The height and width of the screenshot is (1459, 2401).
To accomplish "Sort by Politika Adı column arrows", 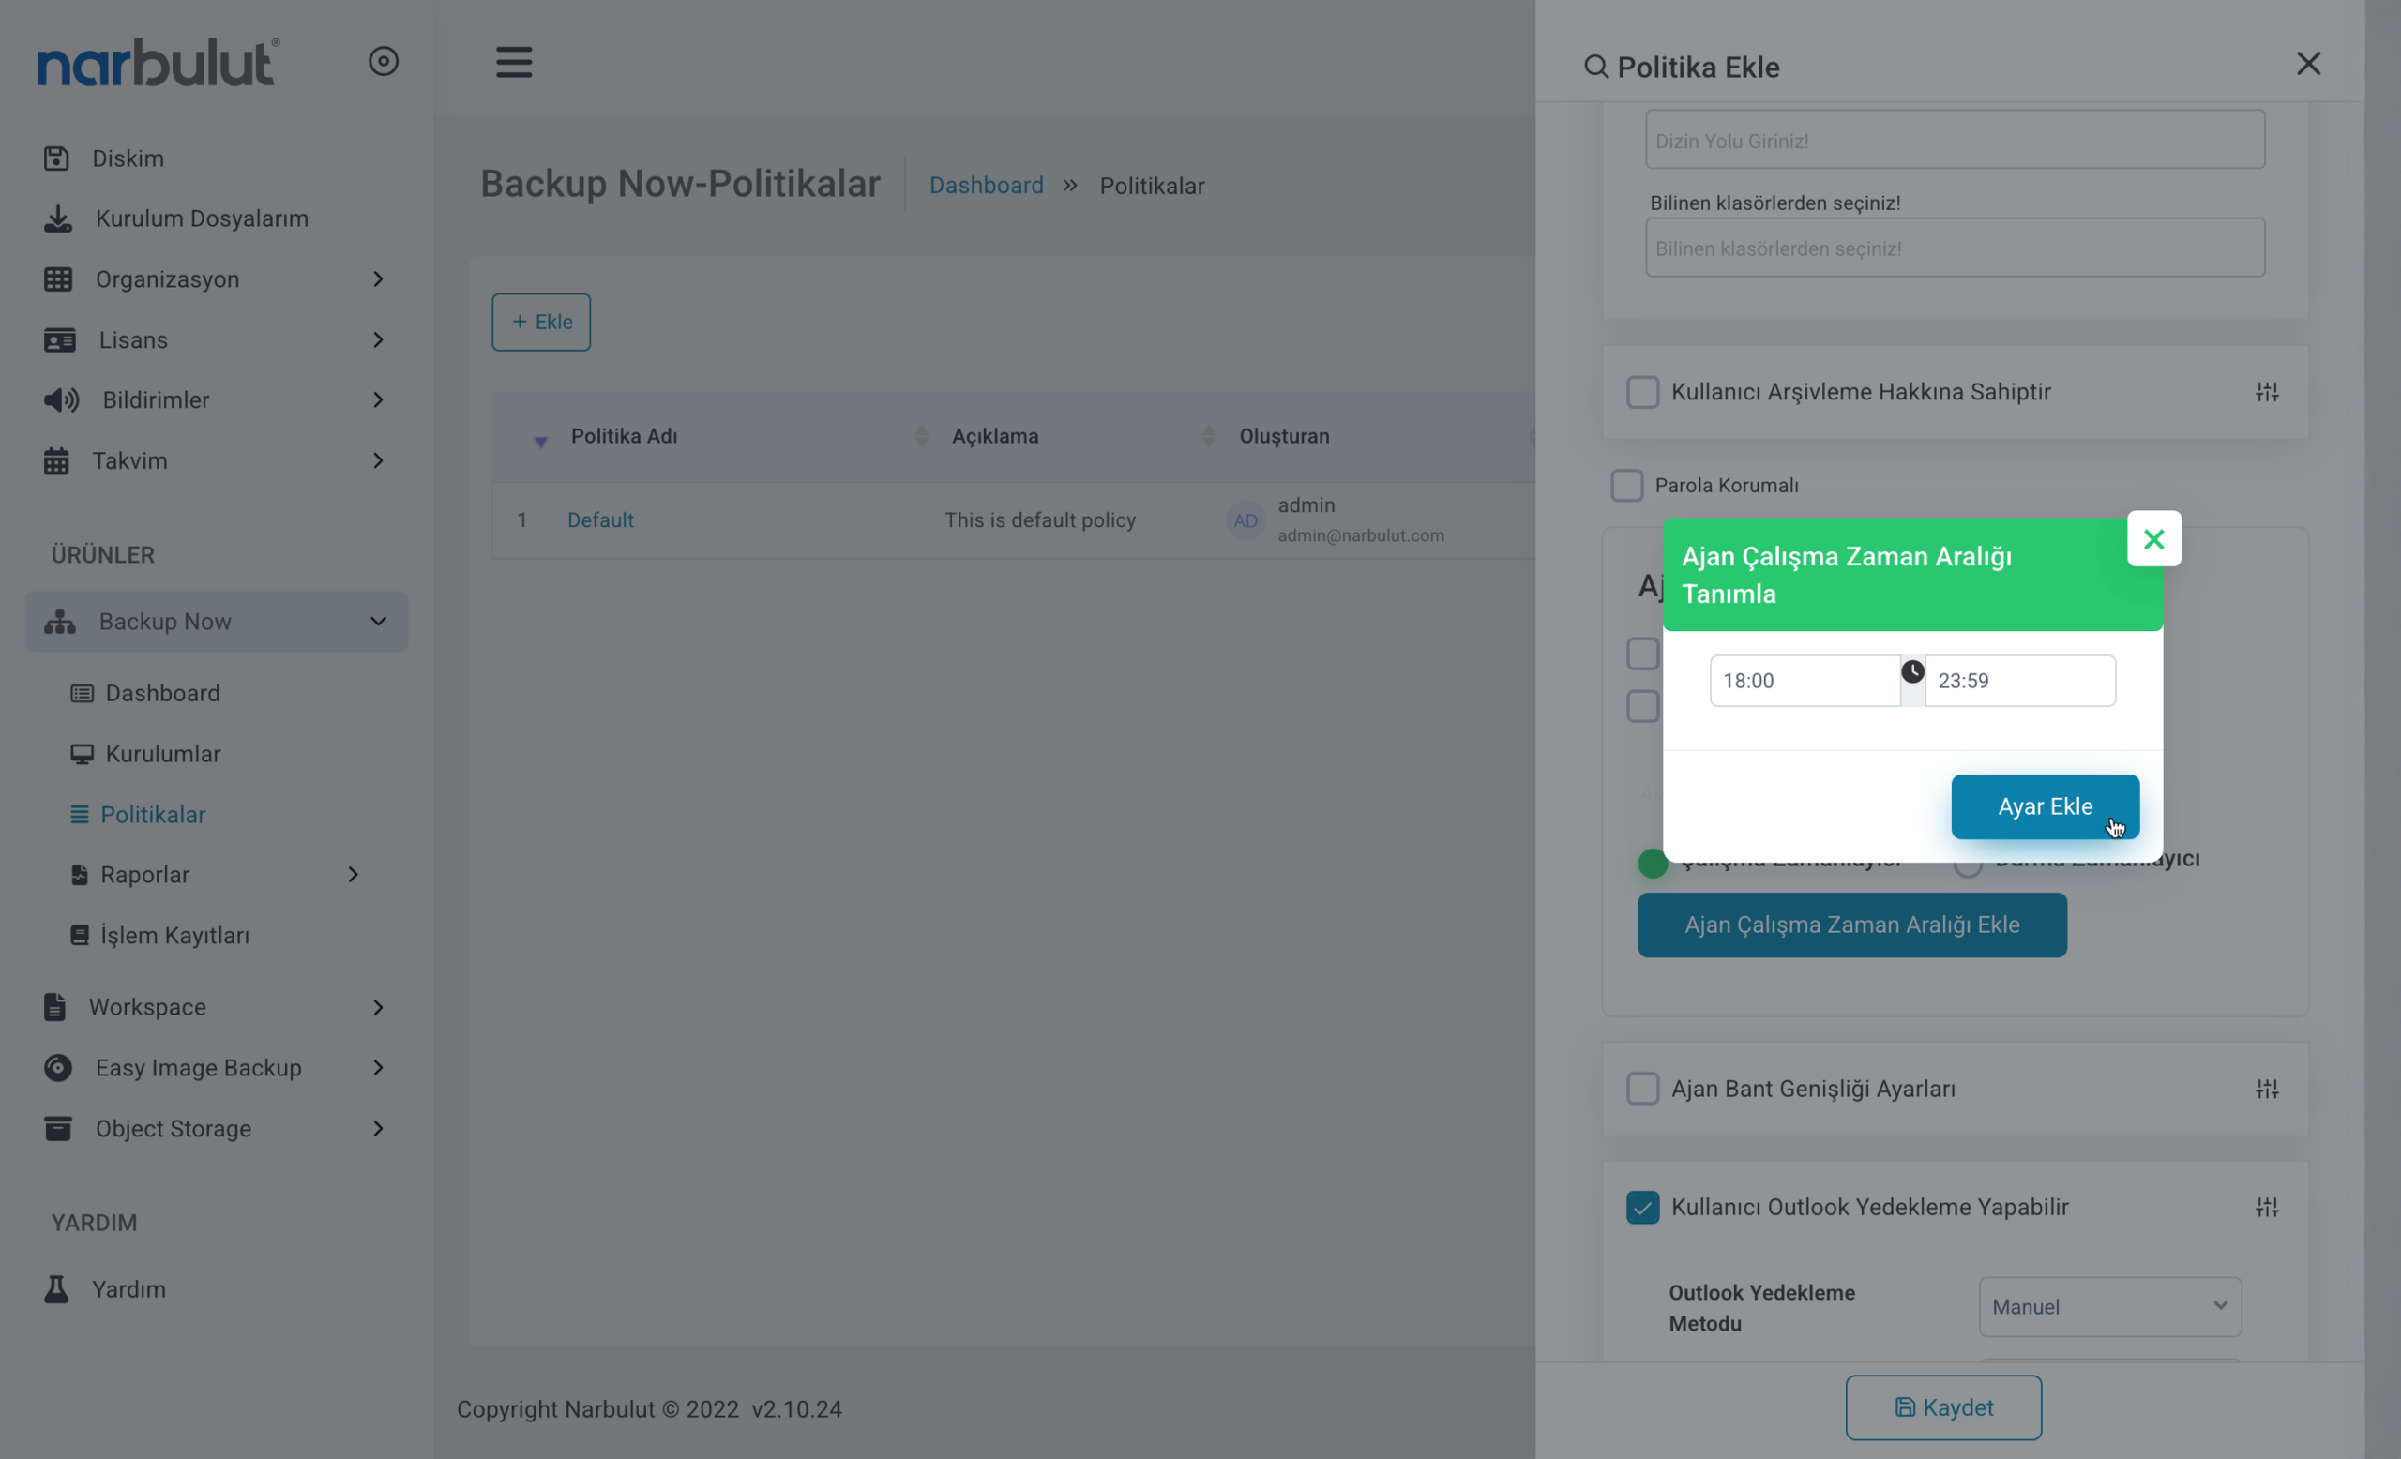I will [921, 436].
